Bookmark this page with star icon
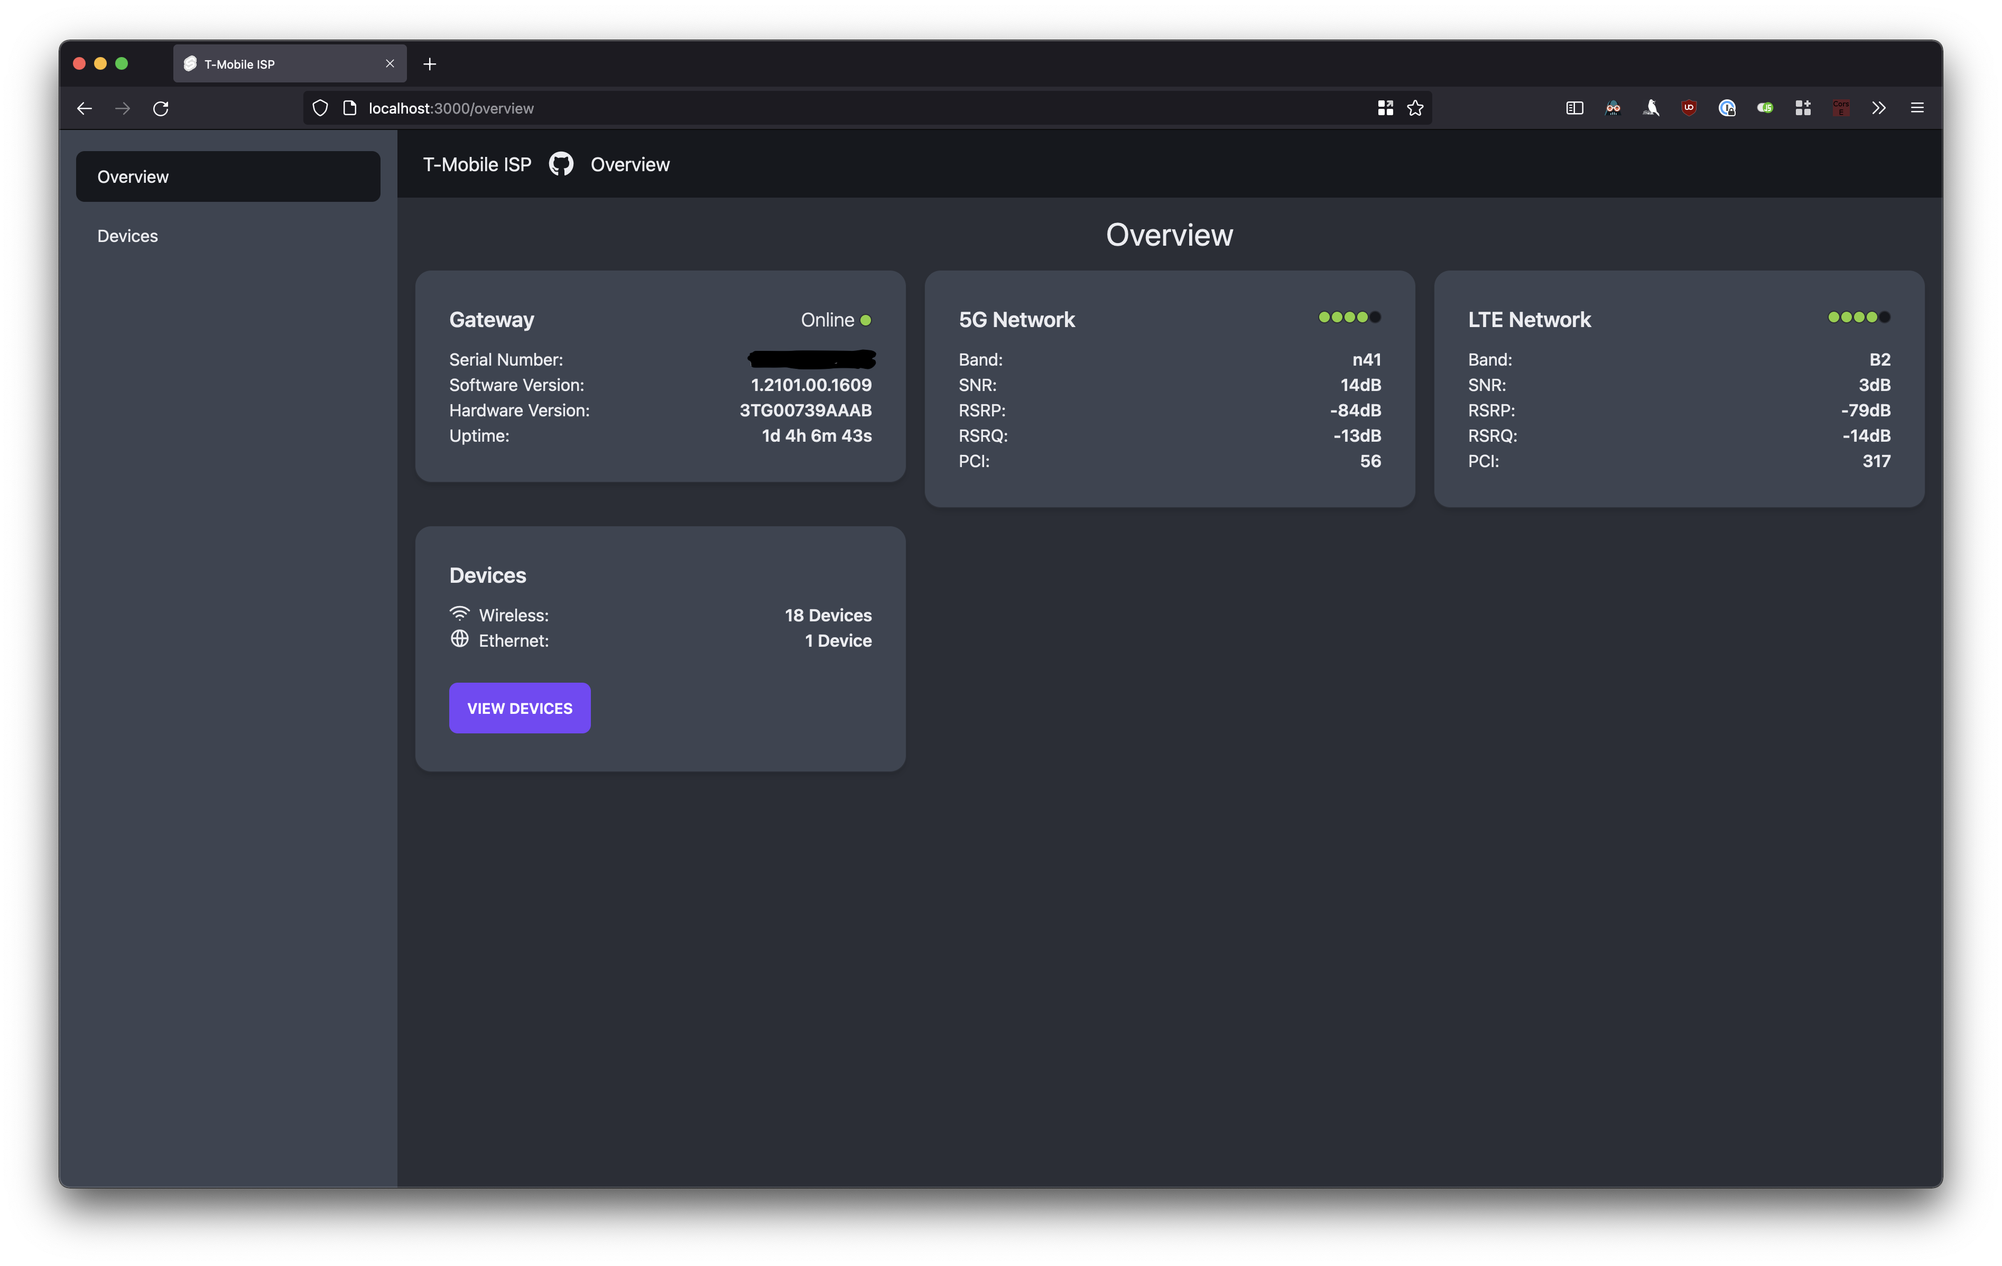This screenshot has height=1266, width=2002. (x=1415, y=108)
